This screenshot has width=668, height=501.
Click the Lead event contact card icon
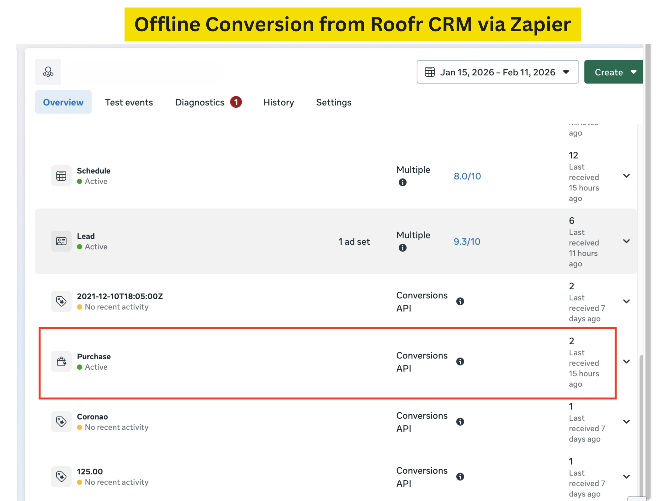point(61,241)
